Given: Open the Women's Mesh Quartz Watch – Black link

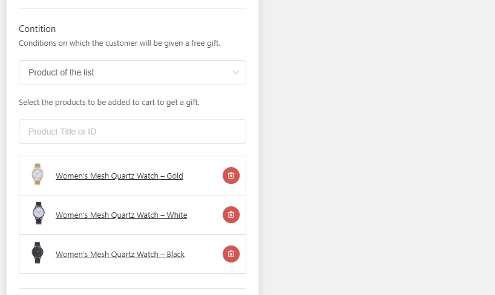Looking at the screenshot, I should tap(120, 255).
